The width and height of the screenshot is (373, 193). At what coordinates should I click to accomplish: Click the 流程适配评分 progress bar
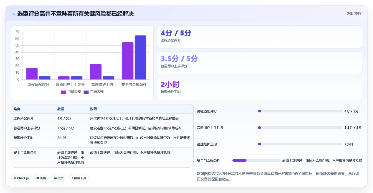coord(300,111)
